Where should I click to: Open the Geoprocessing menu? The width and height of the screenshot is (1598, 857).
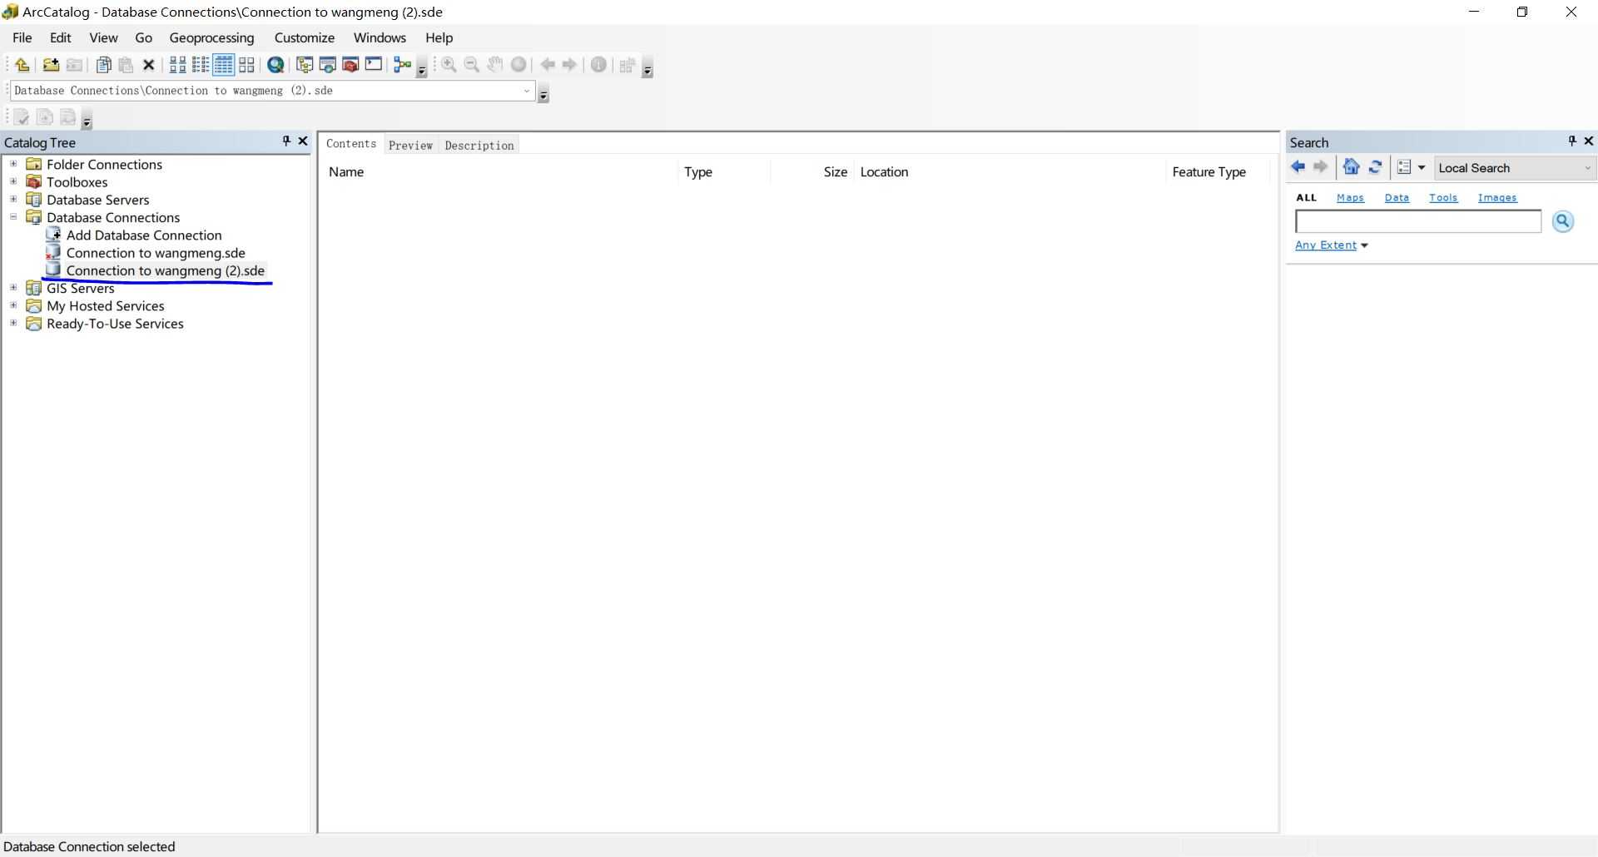coord(211,37)
